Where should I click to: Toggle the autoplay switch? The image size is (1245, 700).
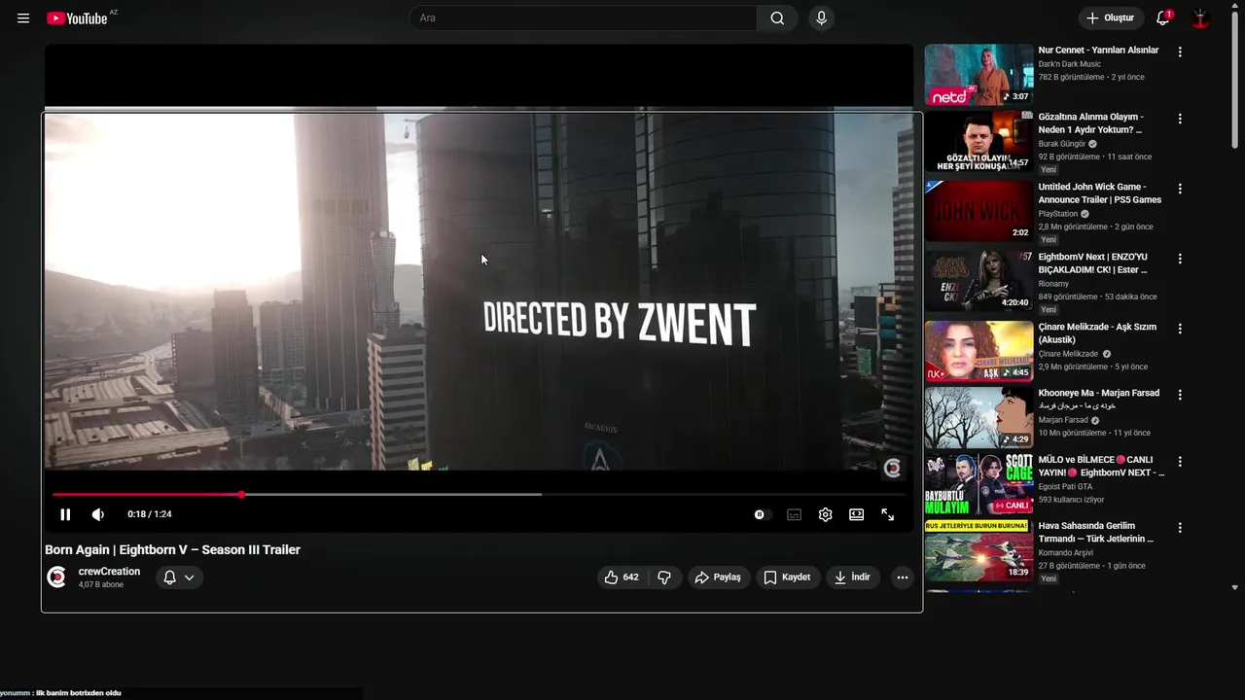763,514
